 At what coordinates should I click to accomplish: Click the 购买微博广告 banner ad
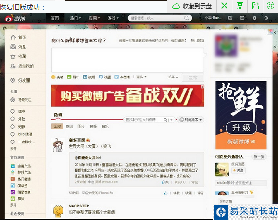pos(127,96)
